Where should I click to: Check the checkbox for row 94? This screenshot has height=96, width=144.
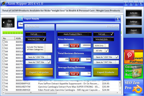4,83
